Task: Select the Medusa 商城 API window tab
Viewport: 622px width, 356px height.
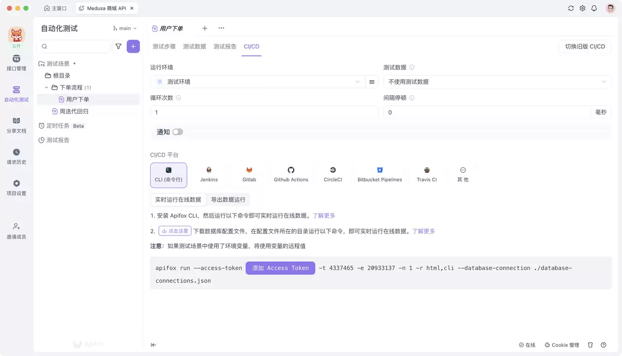Action: 106,8
